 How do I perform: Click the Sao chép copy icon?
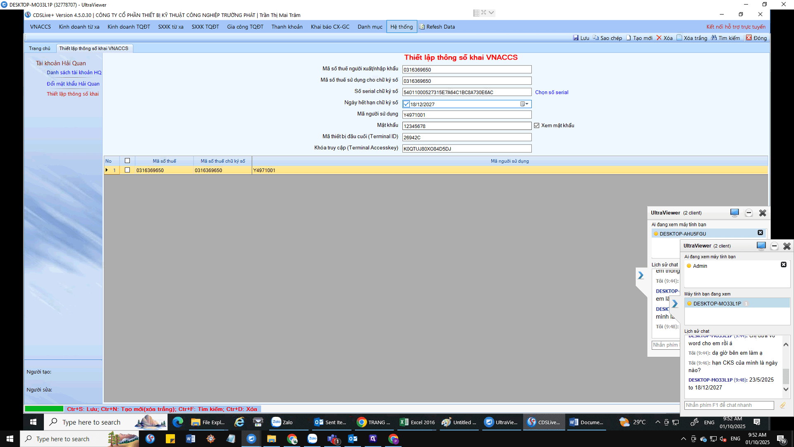point(595,38)
